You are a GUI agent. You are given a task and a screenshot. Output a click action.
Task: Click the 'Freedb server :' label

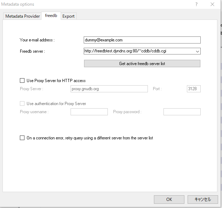pos(32,51)
